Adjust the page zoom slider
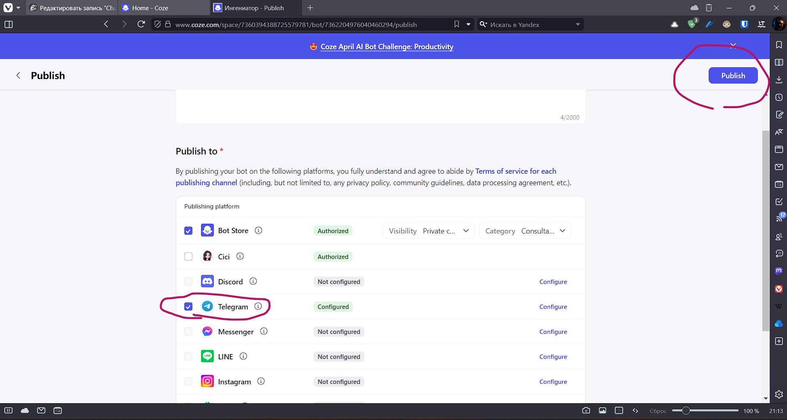This screenshot has width=787, height=420. (705, 411)
